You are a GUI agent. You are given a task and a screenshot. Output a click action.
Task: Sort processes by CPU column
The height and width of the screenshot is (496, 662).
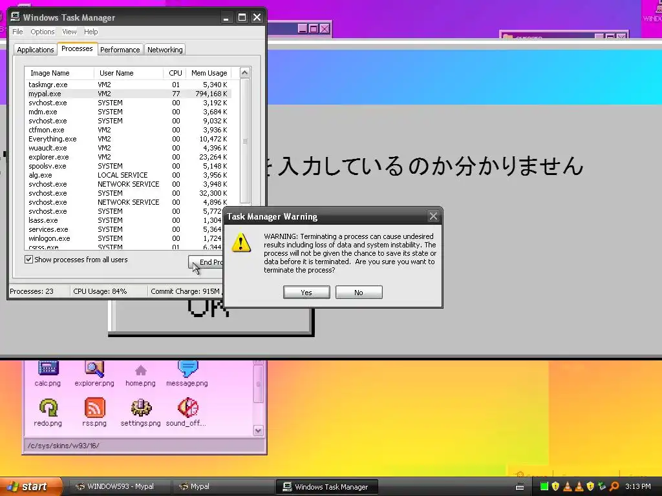175,73
